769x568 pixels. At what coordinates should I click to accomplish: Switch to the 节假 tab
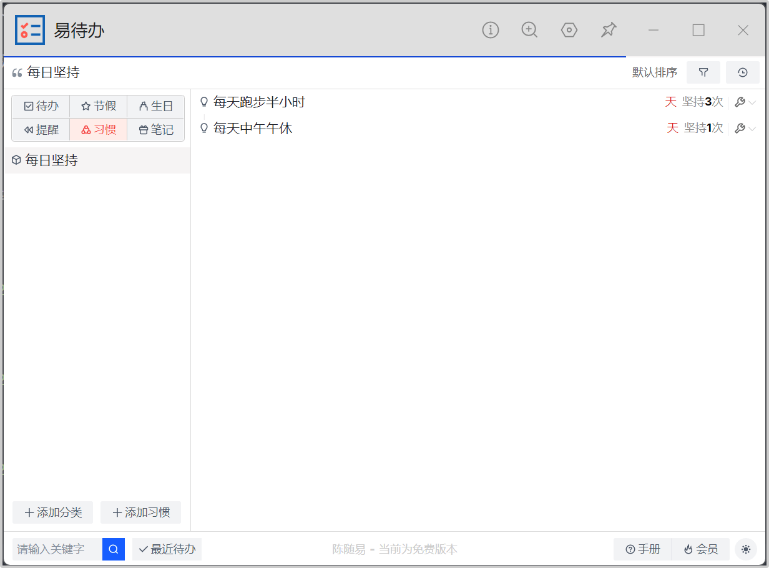pyautogui.click(x=99, y=106)
